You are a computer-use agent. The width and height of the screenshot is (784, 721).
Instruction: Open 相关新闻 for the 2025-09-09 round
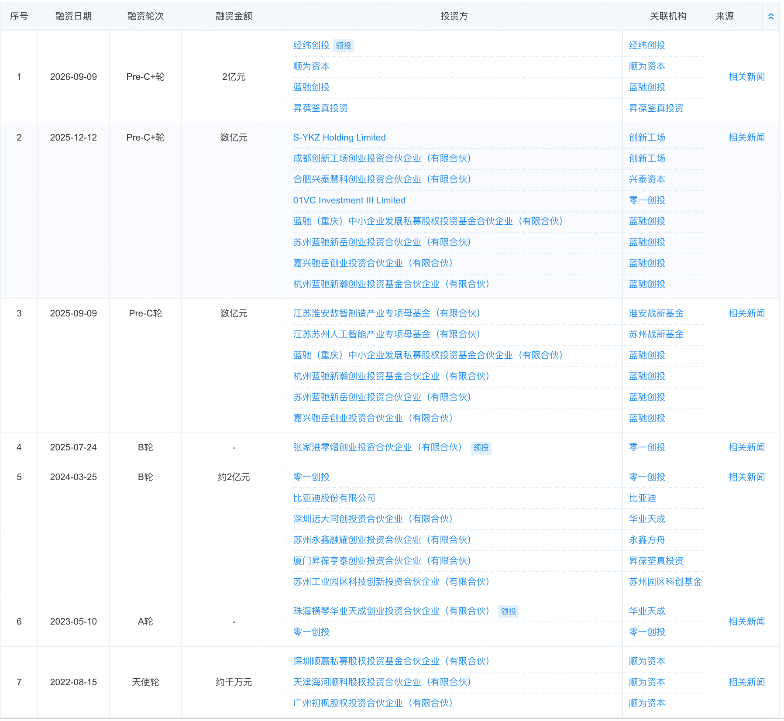746,313
